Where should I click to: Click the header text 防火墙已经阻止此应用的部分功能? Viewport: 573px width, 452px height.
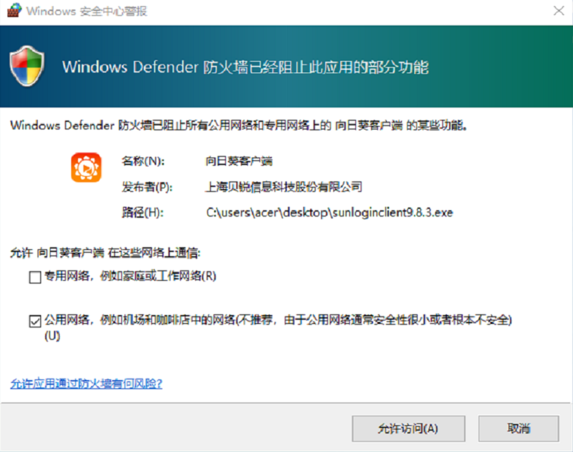coord(316,67)
